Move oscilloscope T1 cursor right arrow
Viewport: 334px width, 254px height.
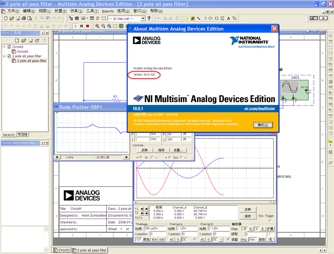point(147,209)
